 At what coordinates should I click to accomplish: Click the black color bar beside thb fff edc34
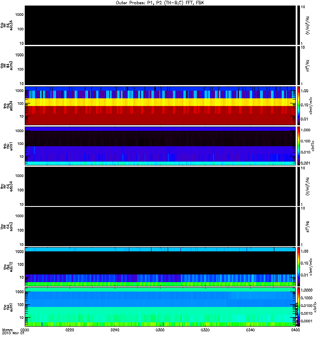click(x=299, y=25)
